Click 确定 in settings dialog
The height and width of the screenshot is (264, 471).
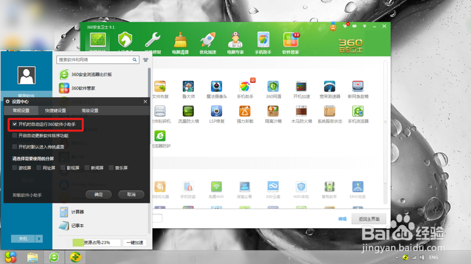pyautogui.click(x=98, y=194)
